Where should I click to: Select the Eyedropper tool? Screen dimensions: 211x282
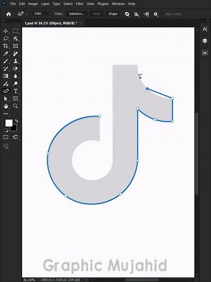(x=5, y=54)
